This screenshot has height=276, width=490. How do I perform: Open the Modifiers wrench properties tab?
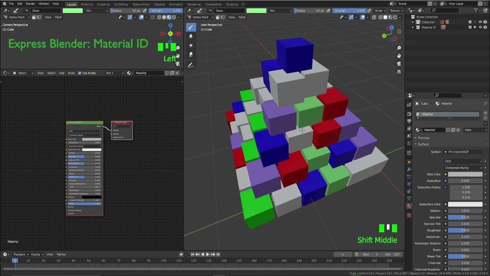(409, 169)
